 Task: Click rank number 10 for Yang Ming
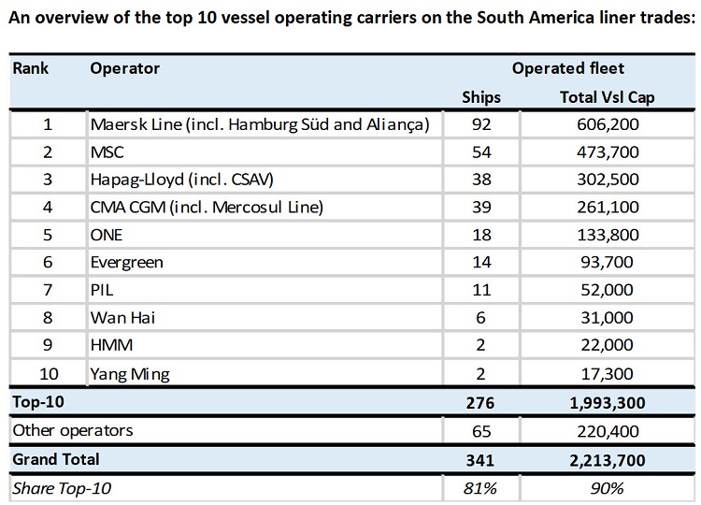coord(49,373)
